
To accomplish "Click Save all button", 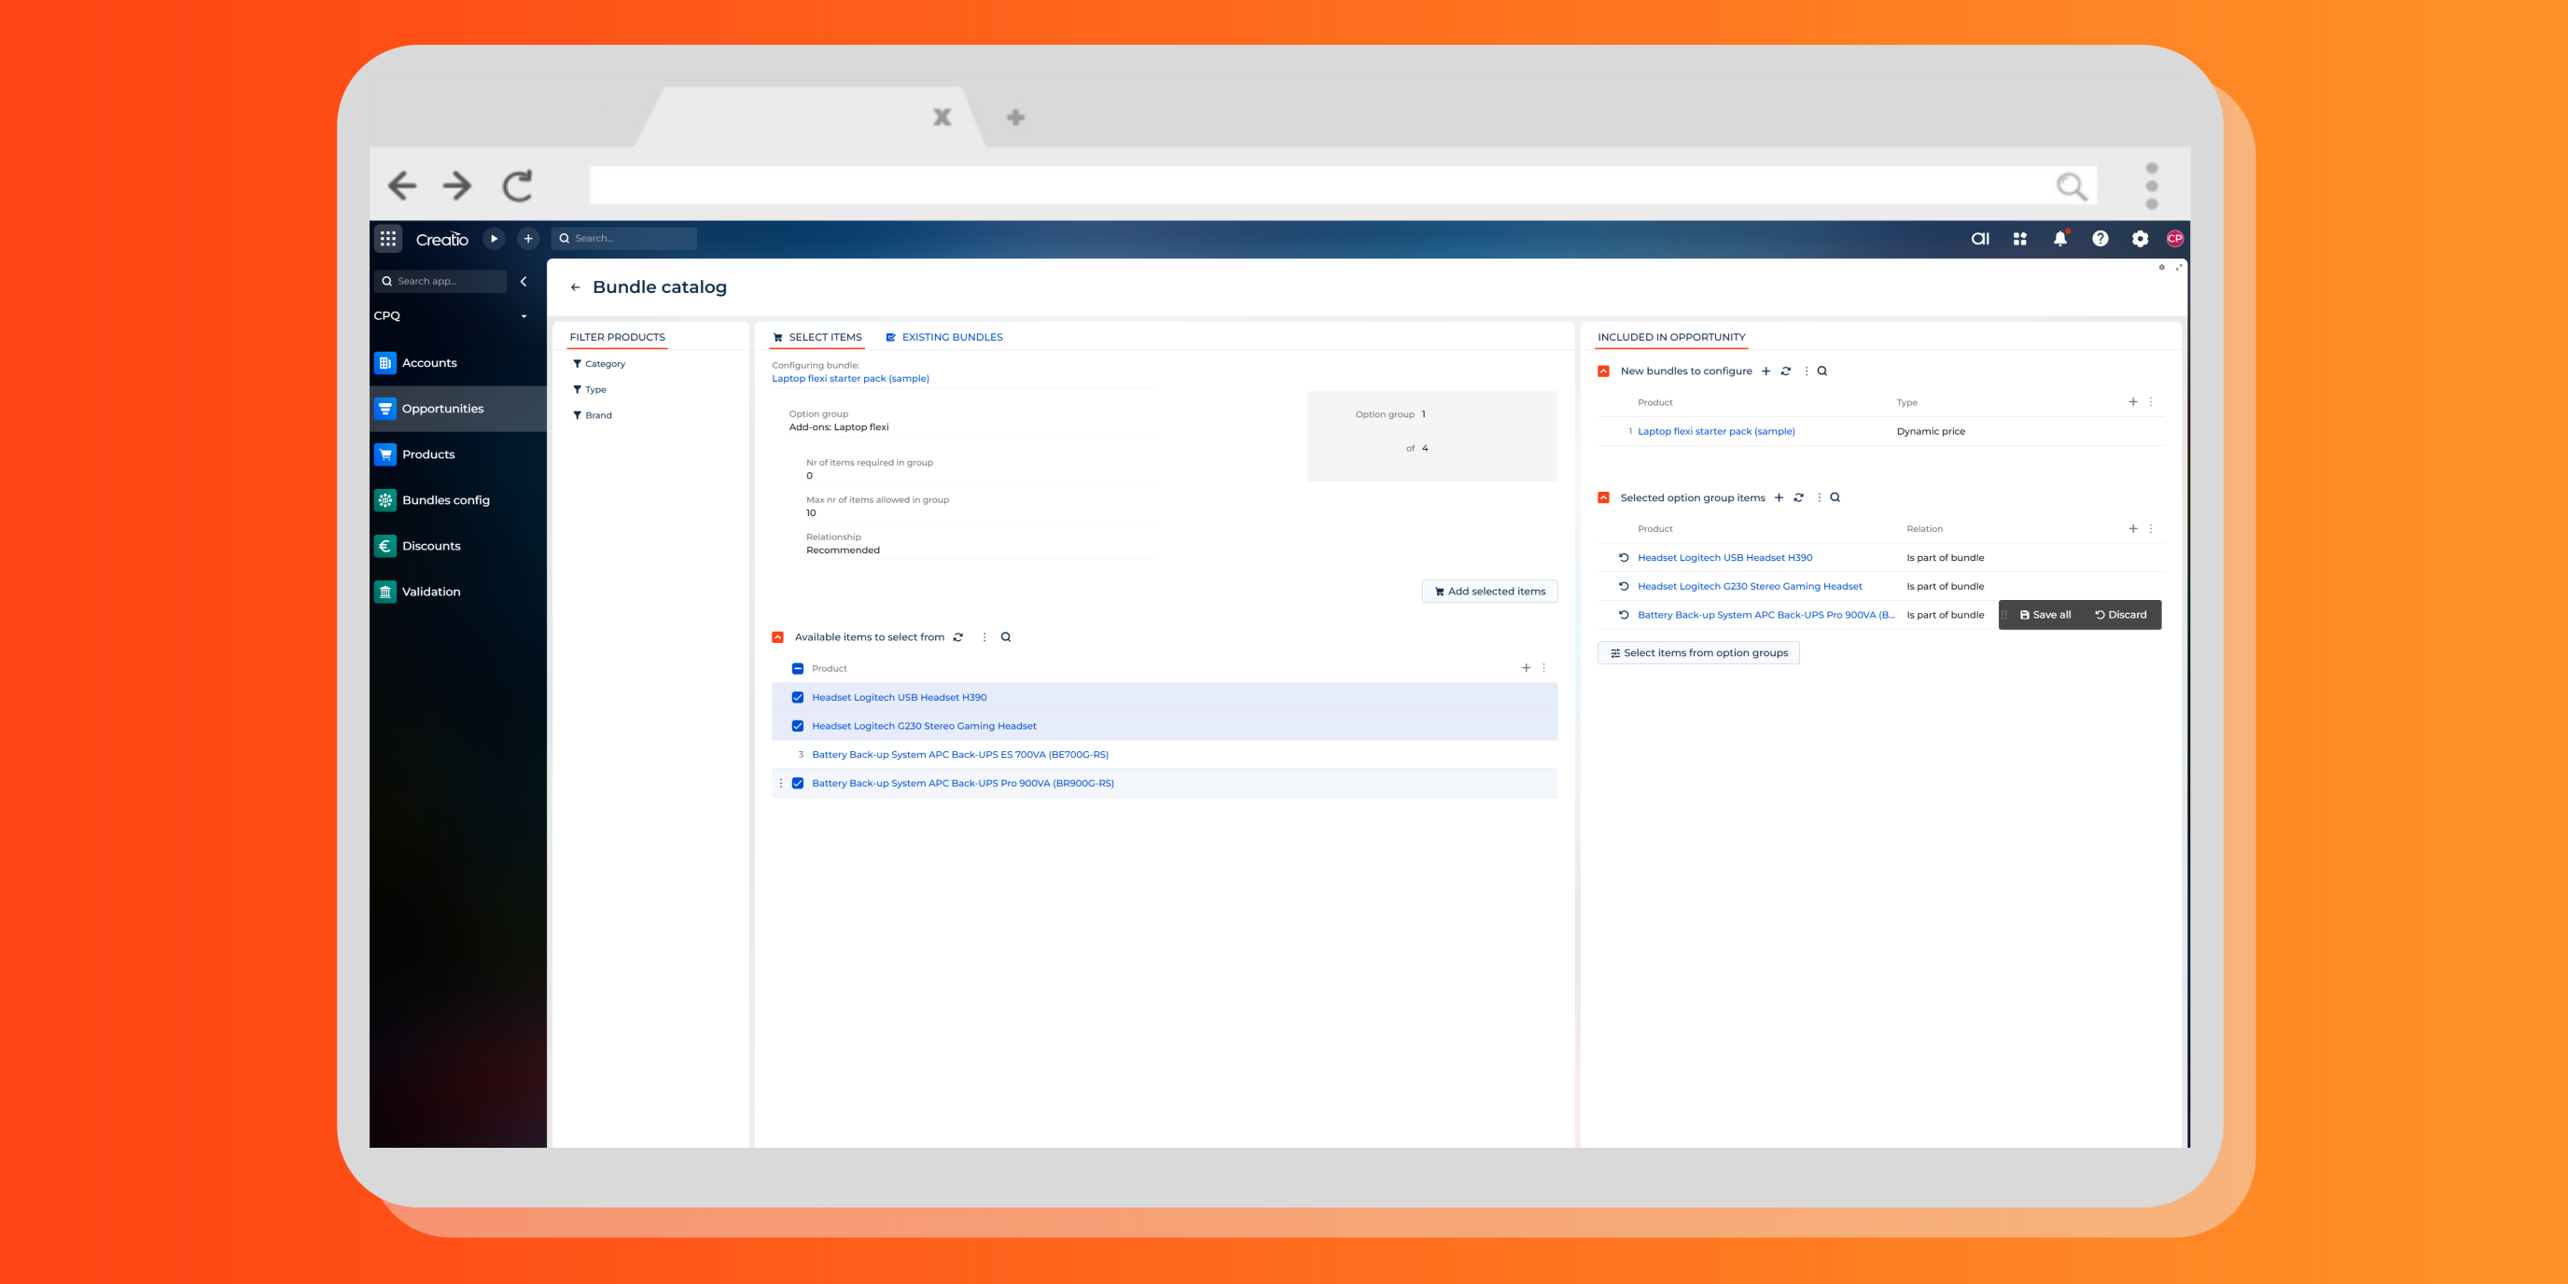I will [2045, 615].
